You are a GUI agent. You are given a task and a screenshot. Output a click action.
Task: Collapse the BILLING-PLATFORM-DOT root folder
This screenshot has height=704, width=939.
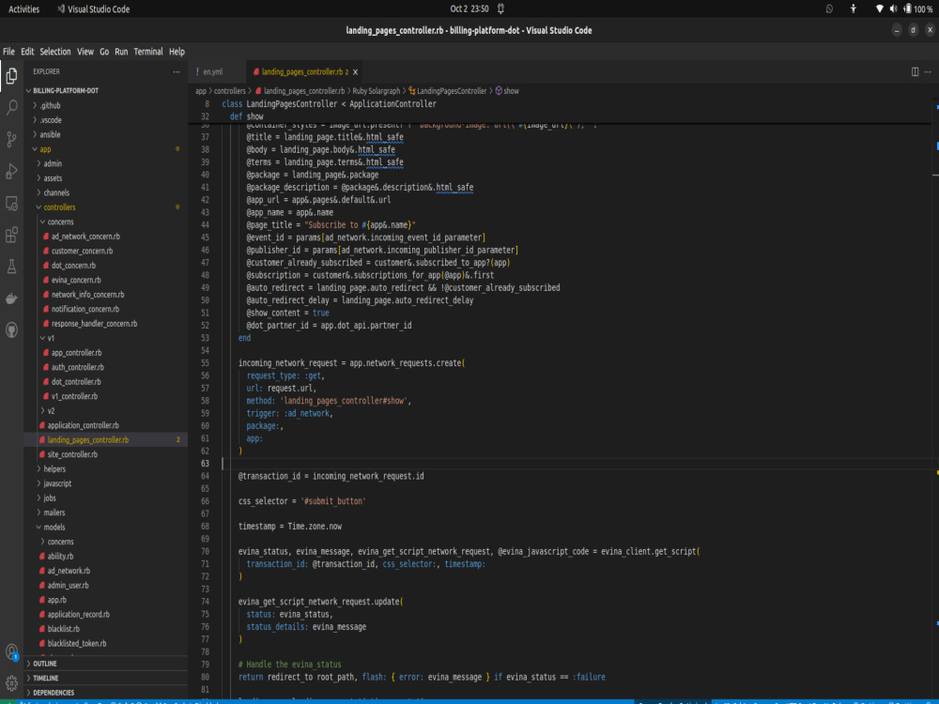click(x=105, y=90)
